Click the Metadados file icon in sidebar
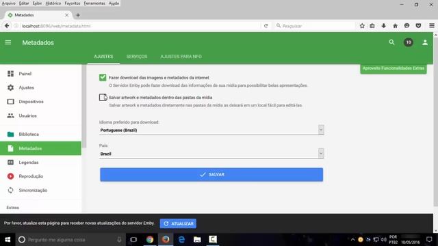Screen dimensions: 438x246 tap(11, 148)
